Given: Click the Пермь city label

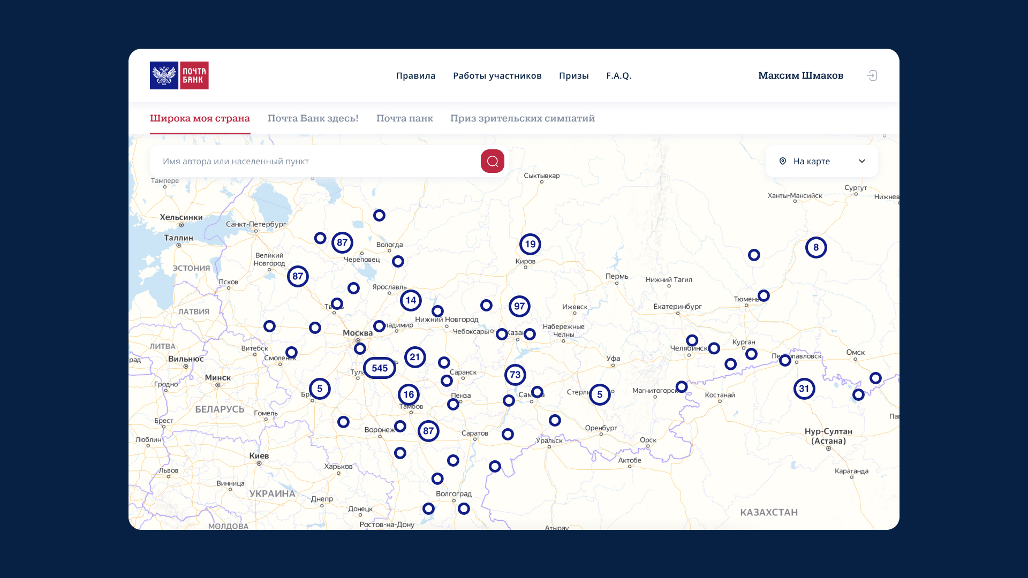Looking at the screenshot, I should click(617, 276).
